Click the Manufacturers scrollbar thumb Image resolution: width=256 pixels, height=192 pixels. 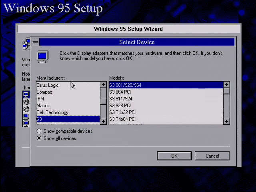click(103, 101)
